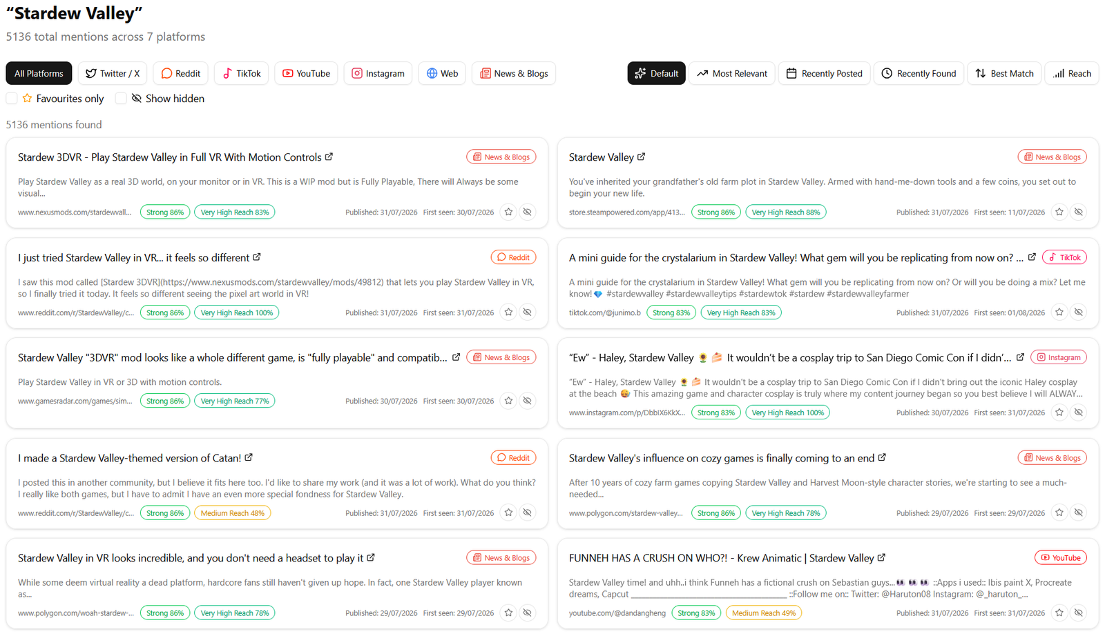Favourite the Haley cosplay Instagram mention
The image size is (1105, 636).
[1059, 413]
